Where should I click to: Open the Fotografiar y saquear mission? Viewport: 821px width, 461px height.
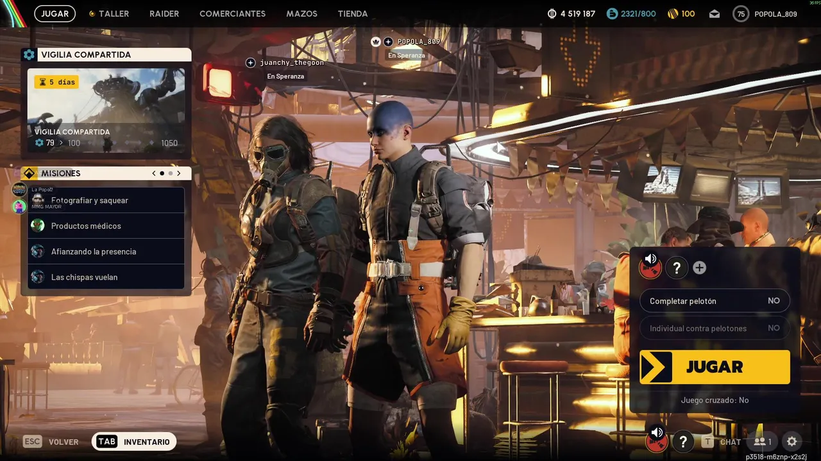click(x=106, y=200)
